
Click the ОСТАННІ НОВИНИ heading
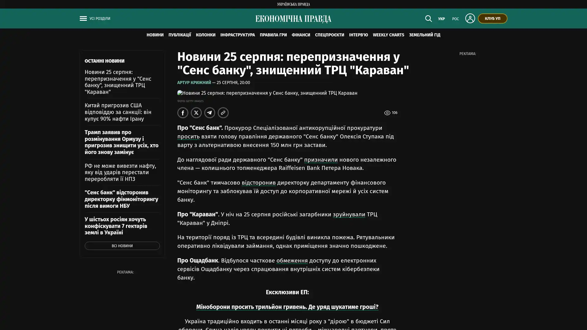tap(105, 61)
